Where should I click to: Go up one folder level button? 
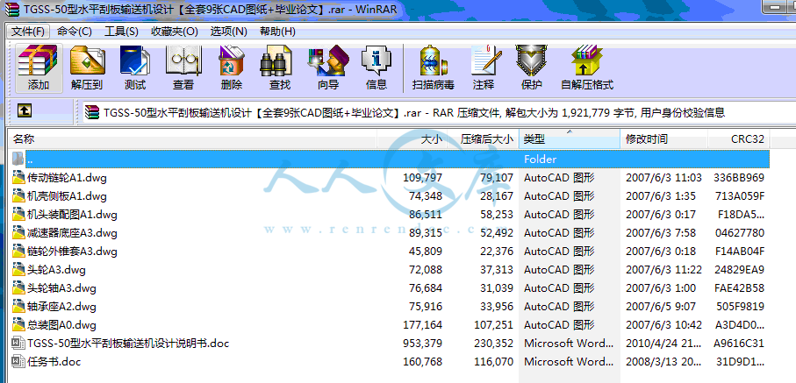[x=25, y=110]
